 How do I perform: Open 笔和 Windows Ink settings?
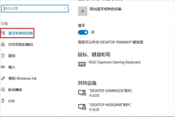[x=23, y=78]
